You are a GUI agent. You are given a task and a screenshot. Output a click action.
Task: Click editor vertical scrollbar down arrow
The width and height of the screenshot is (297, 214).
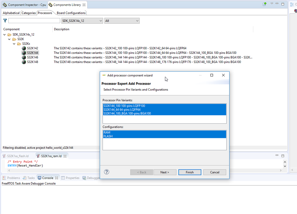[x=285, y=166]
